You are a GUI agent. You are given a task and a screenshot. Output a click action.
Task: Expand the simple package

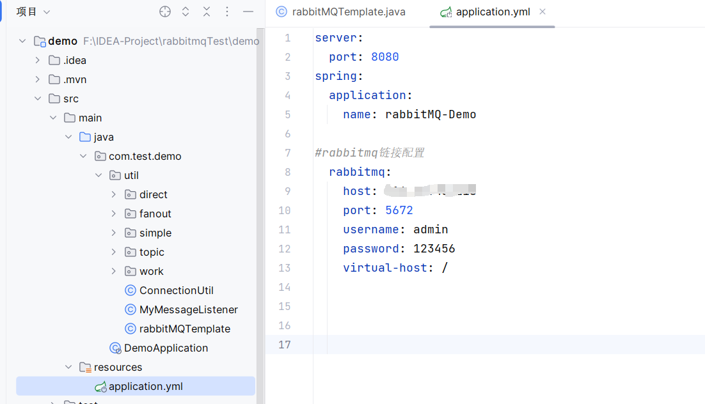[114, 233]
